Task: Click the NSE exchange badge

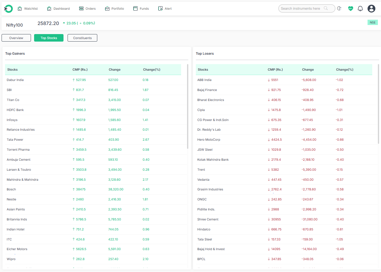Action: pos(373,23)
